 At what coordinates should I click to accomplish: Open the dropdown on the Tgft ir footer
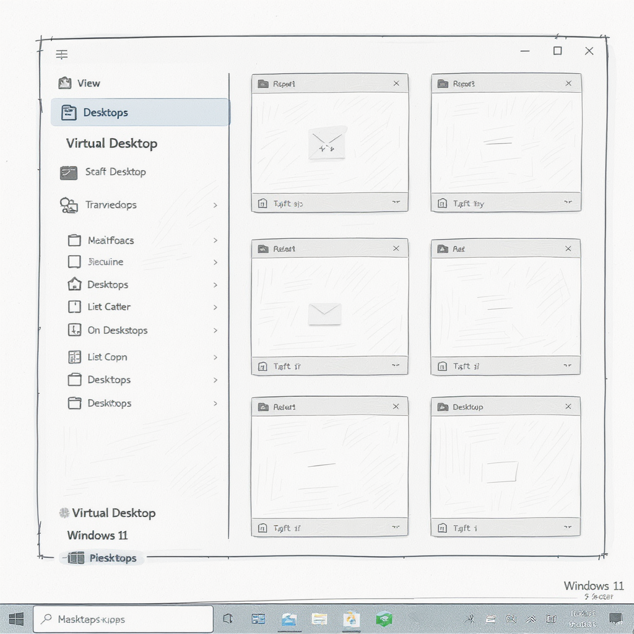tap(396, 365)
